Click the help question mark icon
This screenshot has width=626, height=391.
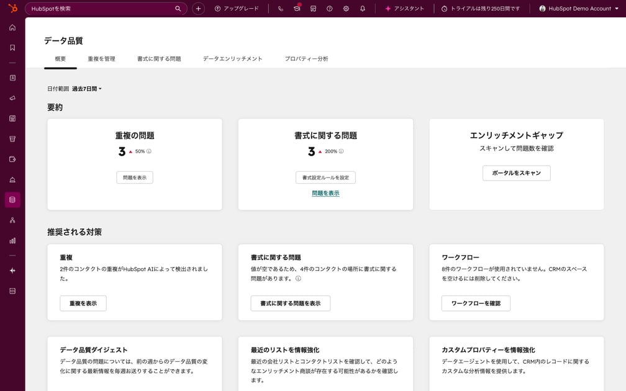pos(330,9)
